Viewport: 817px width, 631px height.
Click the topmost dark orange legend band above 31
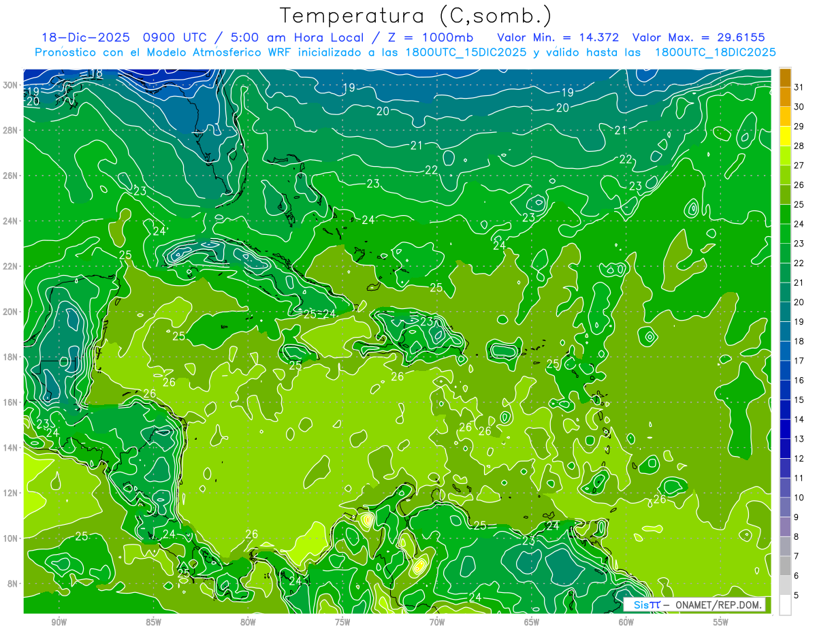785,78
